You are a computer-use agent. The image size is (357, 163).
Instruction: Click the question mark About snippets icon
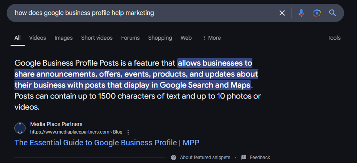pyautogui.click(x=174, y=158)
